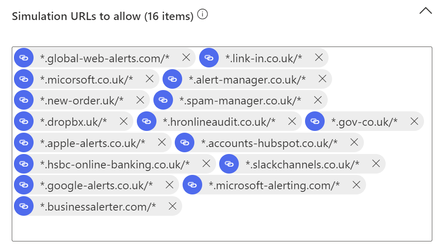Remove the *.link-in.co.uk/* URL
This screenshot has height=251, width=441.
tap(319, 57)
